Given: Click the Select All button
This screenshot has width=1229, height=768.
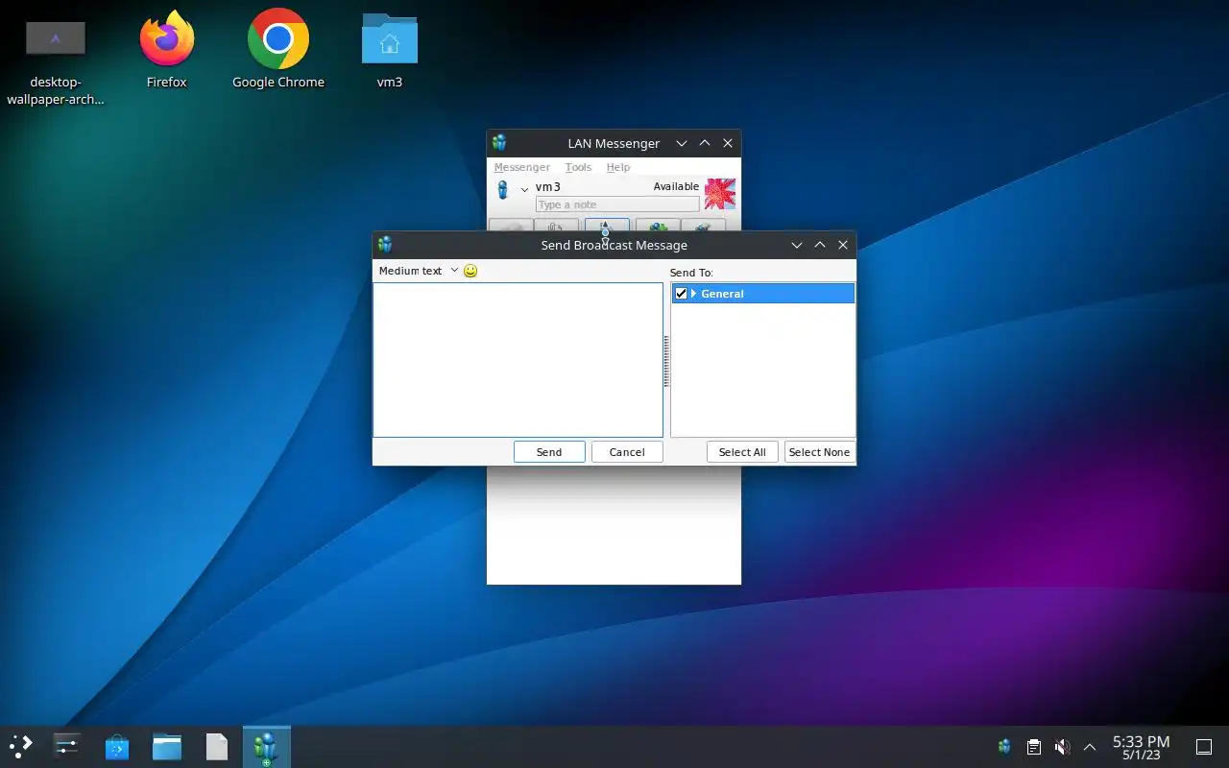Looking at the screenshot, I should pos(742,452).
